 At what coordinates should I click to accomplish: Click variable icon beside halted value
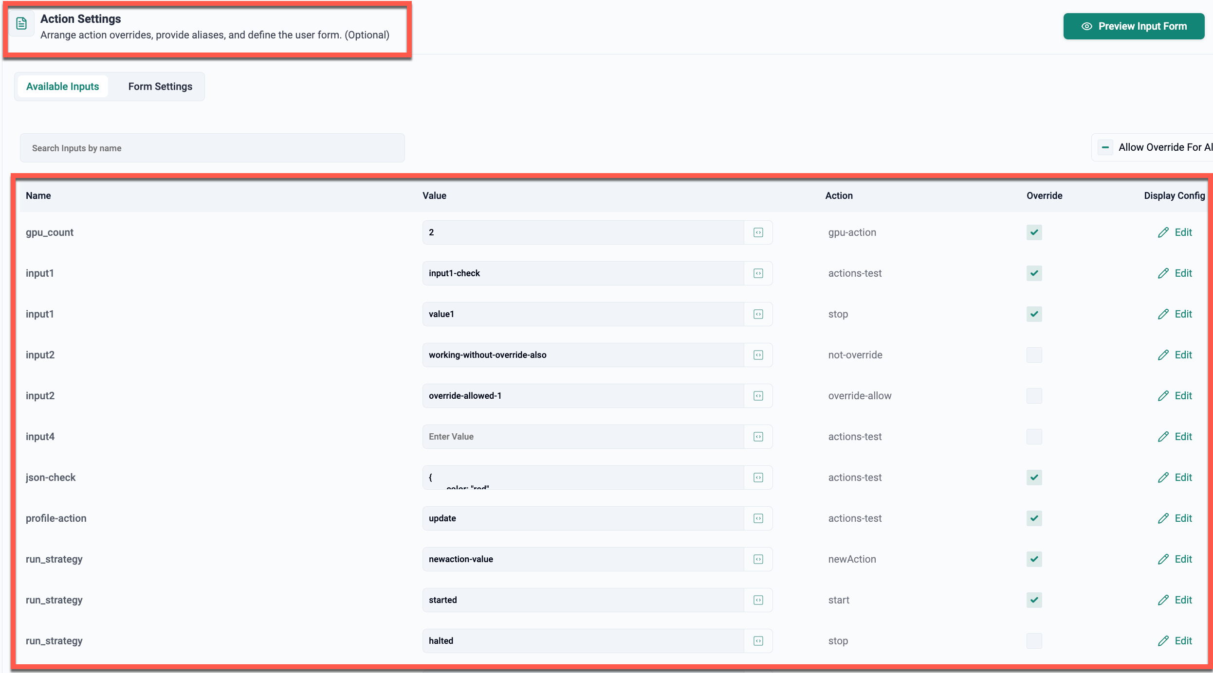(758, 641)
